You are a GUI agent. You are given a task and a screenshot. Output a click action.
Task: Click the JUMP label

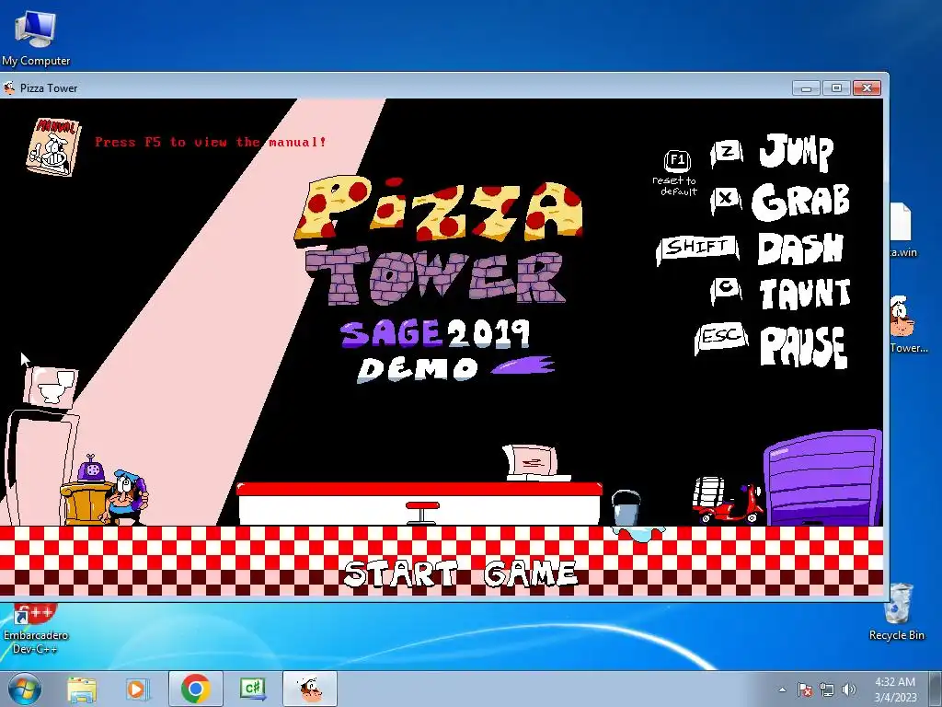pos(797,152)
